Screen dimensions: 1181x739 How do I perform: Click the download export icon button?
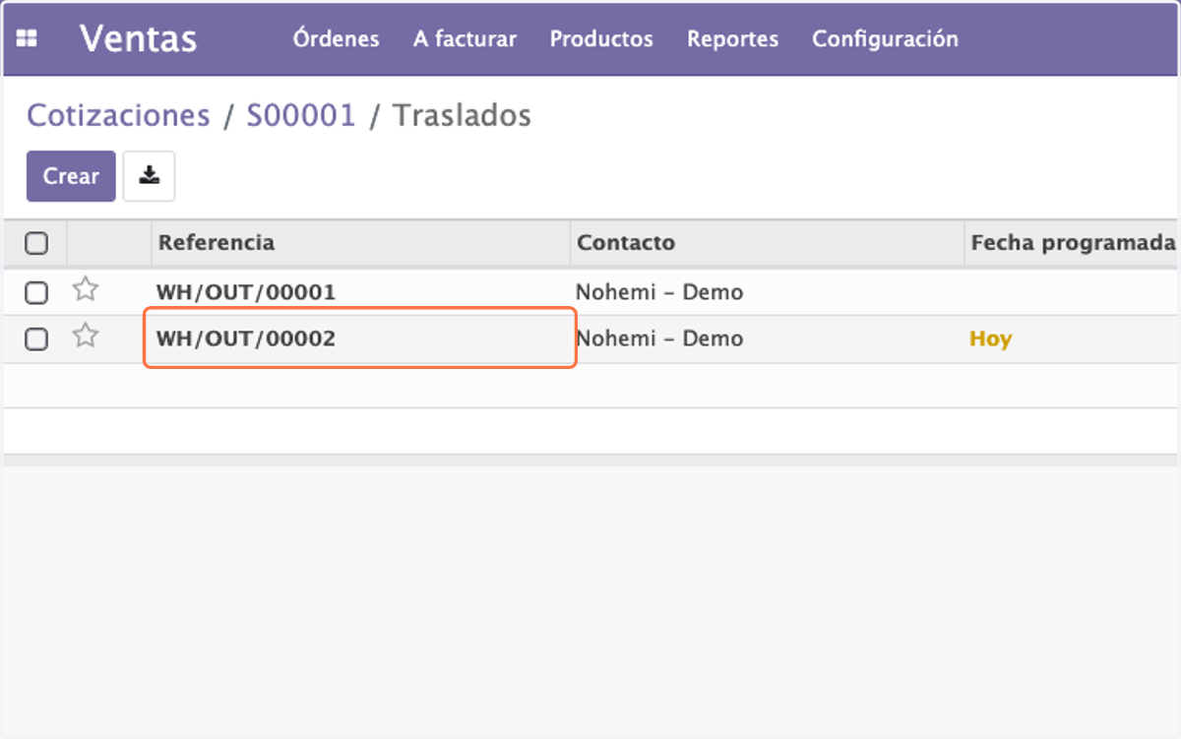(149, 176)
